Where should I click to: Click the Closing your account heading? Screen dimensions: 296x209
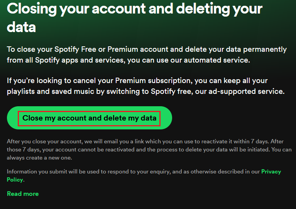pyautogui.click(x=135, y=9)
